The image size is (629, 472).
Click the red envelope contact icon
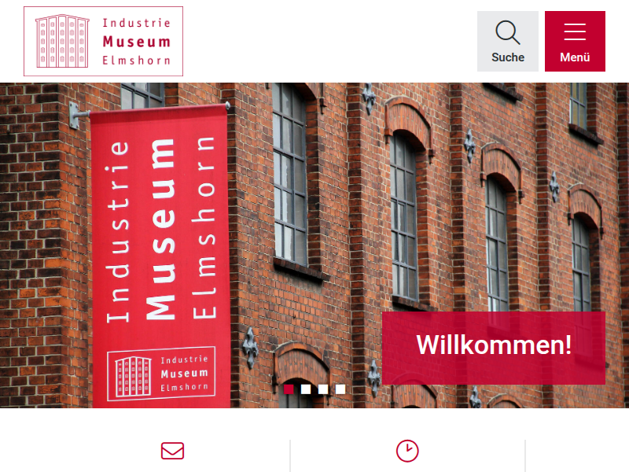coord(172,451)
